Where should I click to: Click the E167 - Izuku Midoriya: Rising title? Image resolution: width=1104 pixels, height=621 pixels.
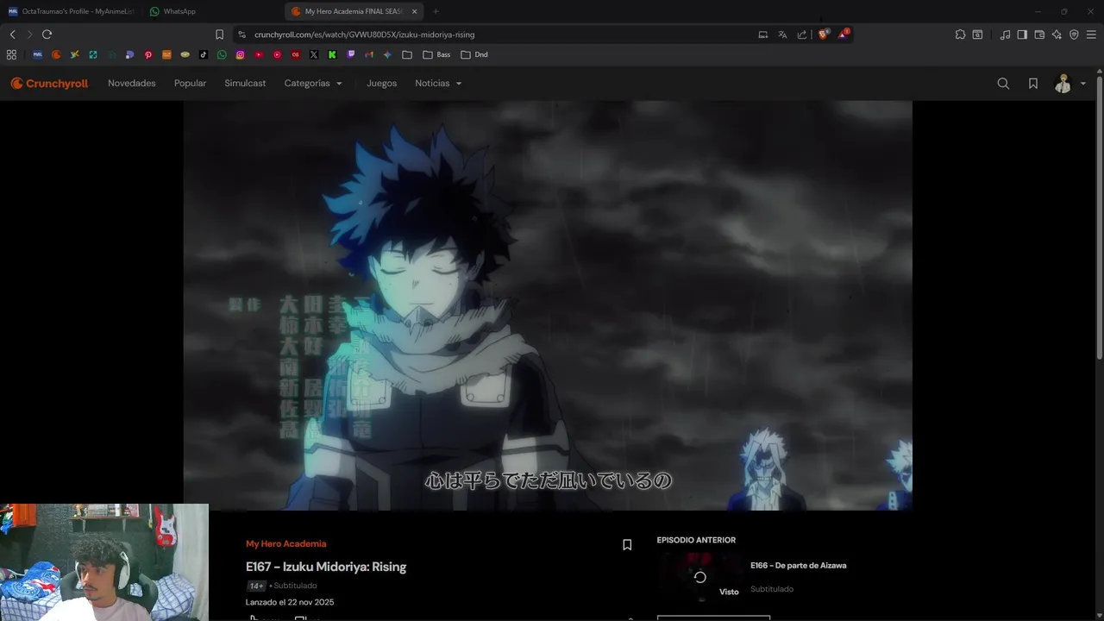pyautogui.click(x=326, y=567)
